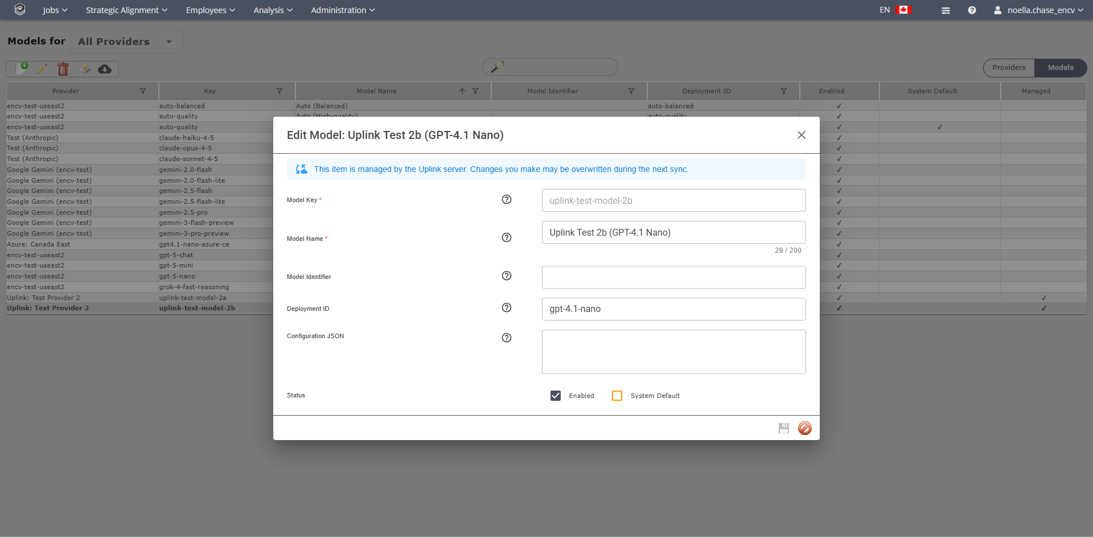This screenshot has width=1093, height=538.
Task: Expand the Strategic Alignment menu
Action: pyautogui.click(x=126, y=10)
